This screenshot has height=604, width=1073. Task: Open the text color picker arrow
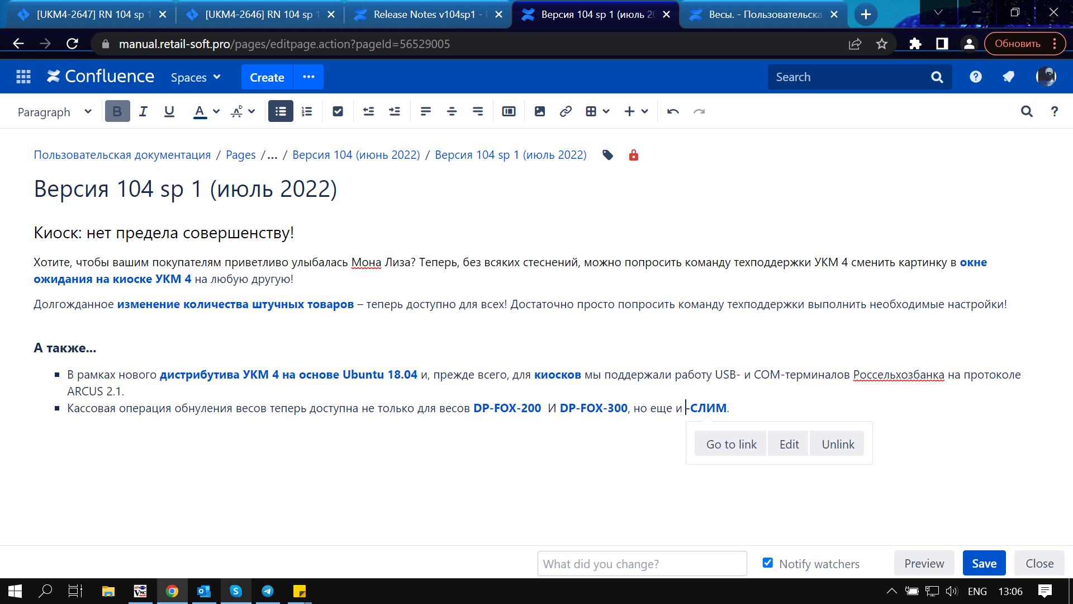pos(216,111)
